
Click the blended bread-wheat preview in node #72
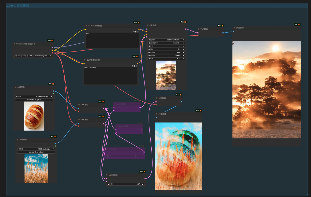pos(178,156)
